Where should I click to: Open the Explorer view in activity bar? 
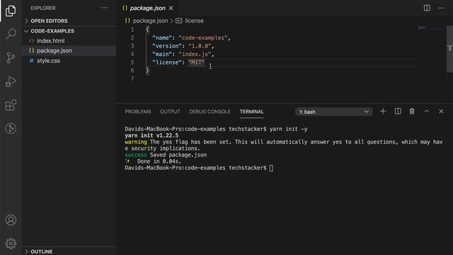point(11,11)
